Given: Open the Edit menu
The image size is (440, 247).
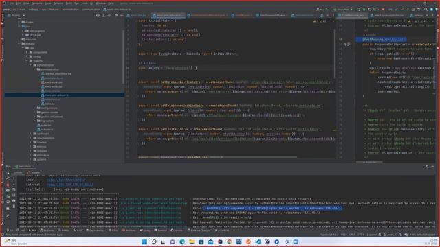Looking at the screenshot, I should click(x=19, y=3).
